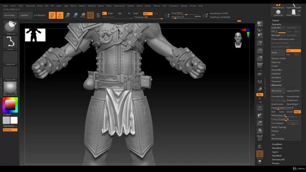The width and height of the screenshot is (306, 172).
Task: Open the Texture Off slot
Action: (x=11, y=74)
